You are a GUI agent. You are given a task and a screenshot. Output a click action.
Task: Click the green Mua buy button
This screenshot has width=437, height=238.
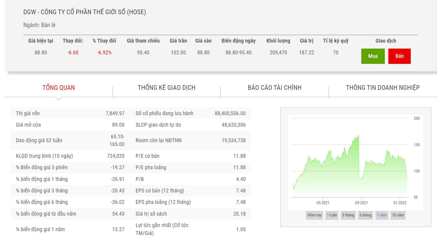(373, 56)
